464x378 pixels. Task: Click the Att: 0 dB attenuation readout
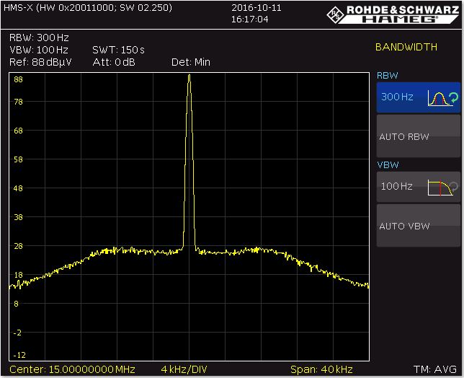(x=113, y=62)
